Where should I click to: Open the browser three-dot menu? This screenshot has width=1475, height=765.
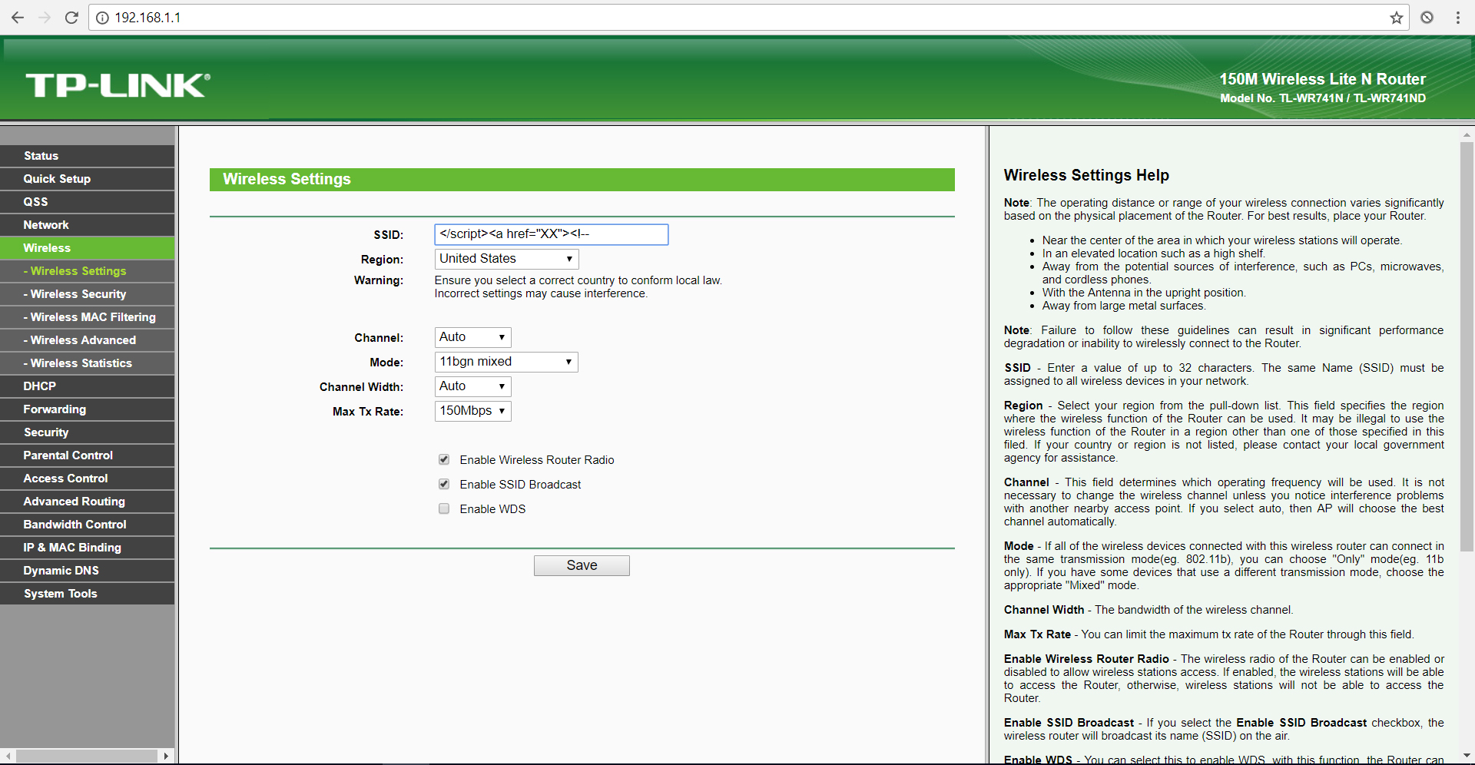point(1457,18)
